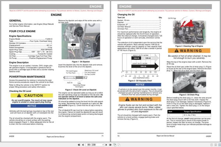The width and height of the screenshot is (221, 147).
Task: Click the WARNING banner below the NOTICE on page 72
Action: [140, 99]
